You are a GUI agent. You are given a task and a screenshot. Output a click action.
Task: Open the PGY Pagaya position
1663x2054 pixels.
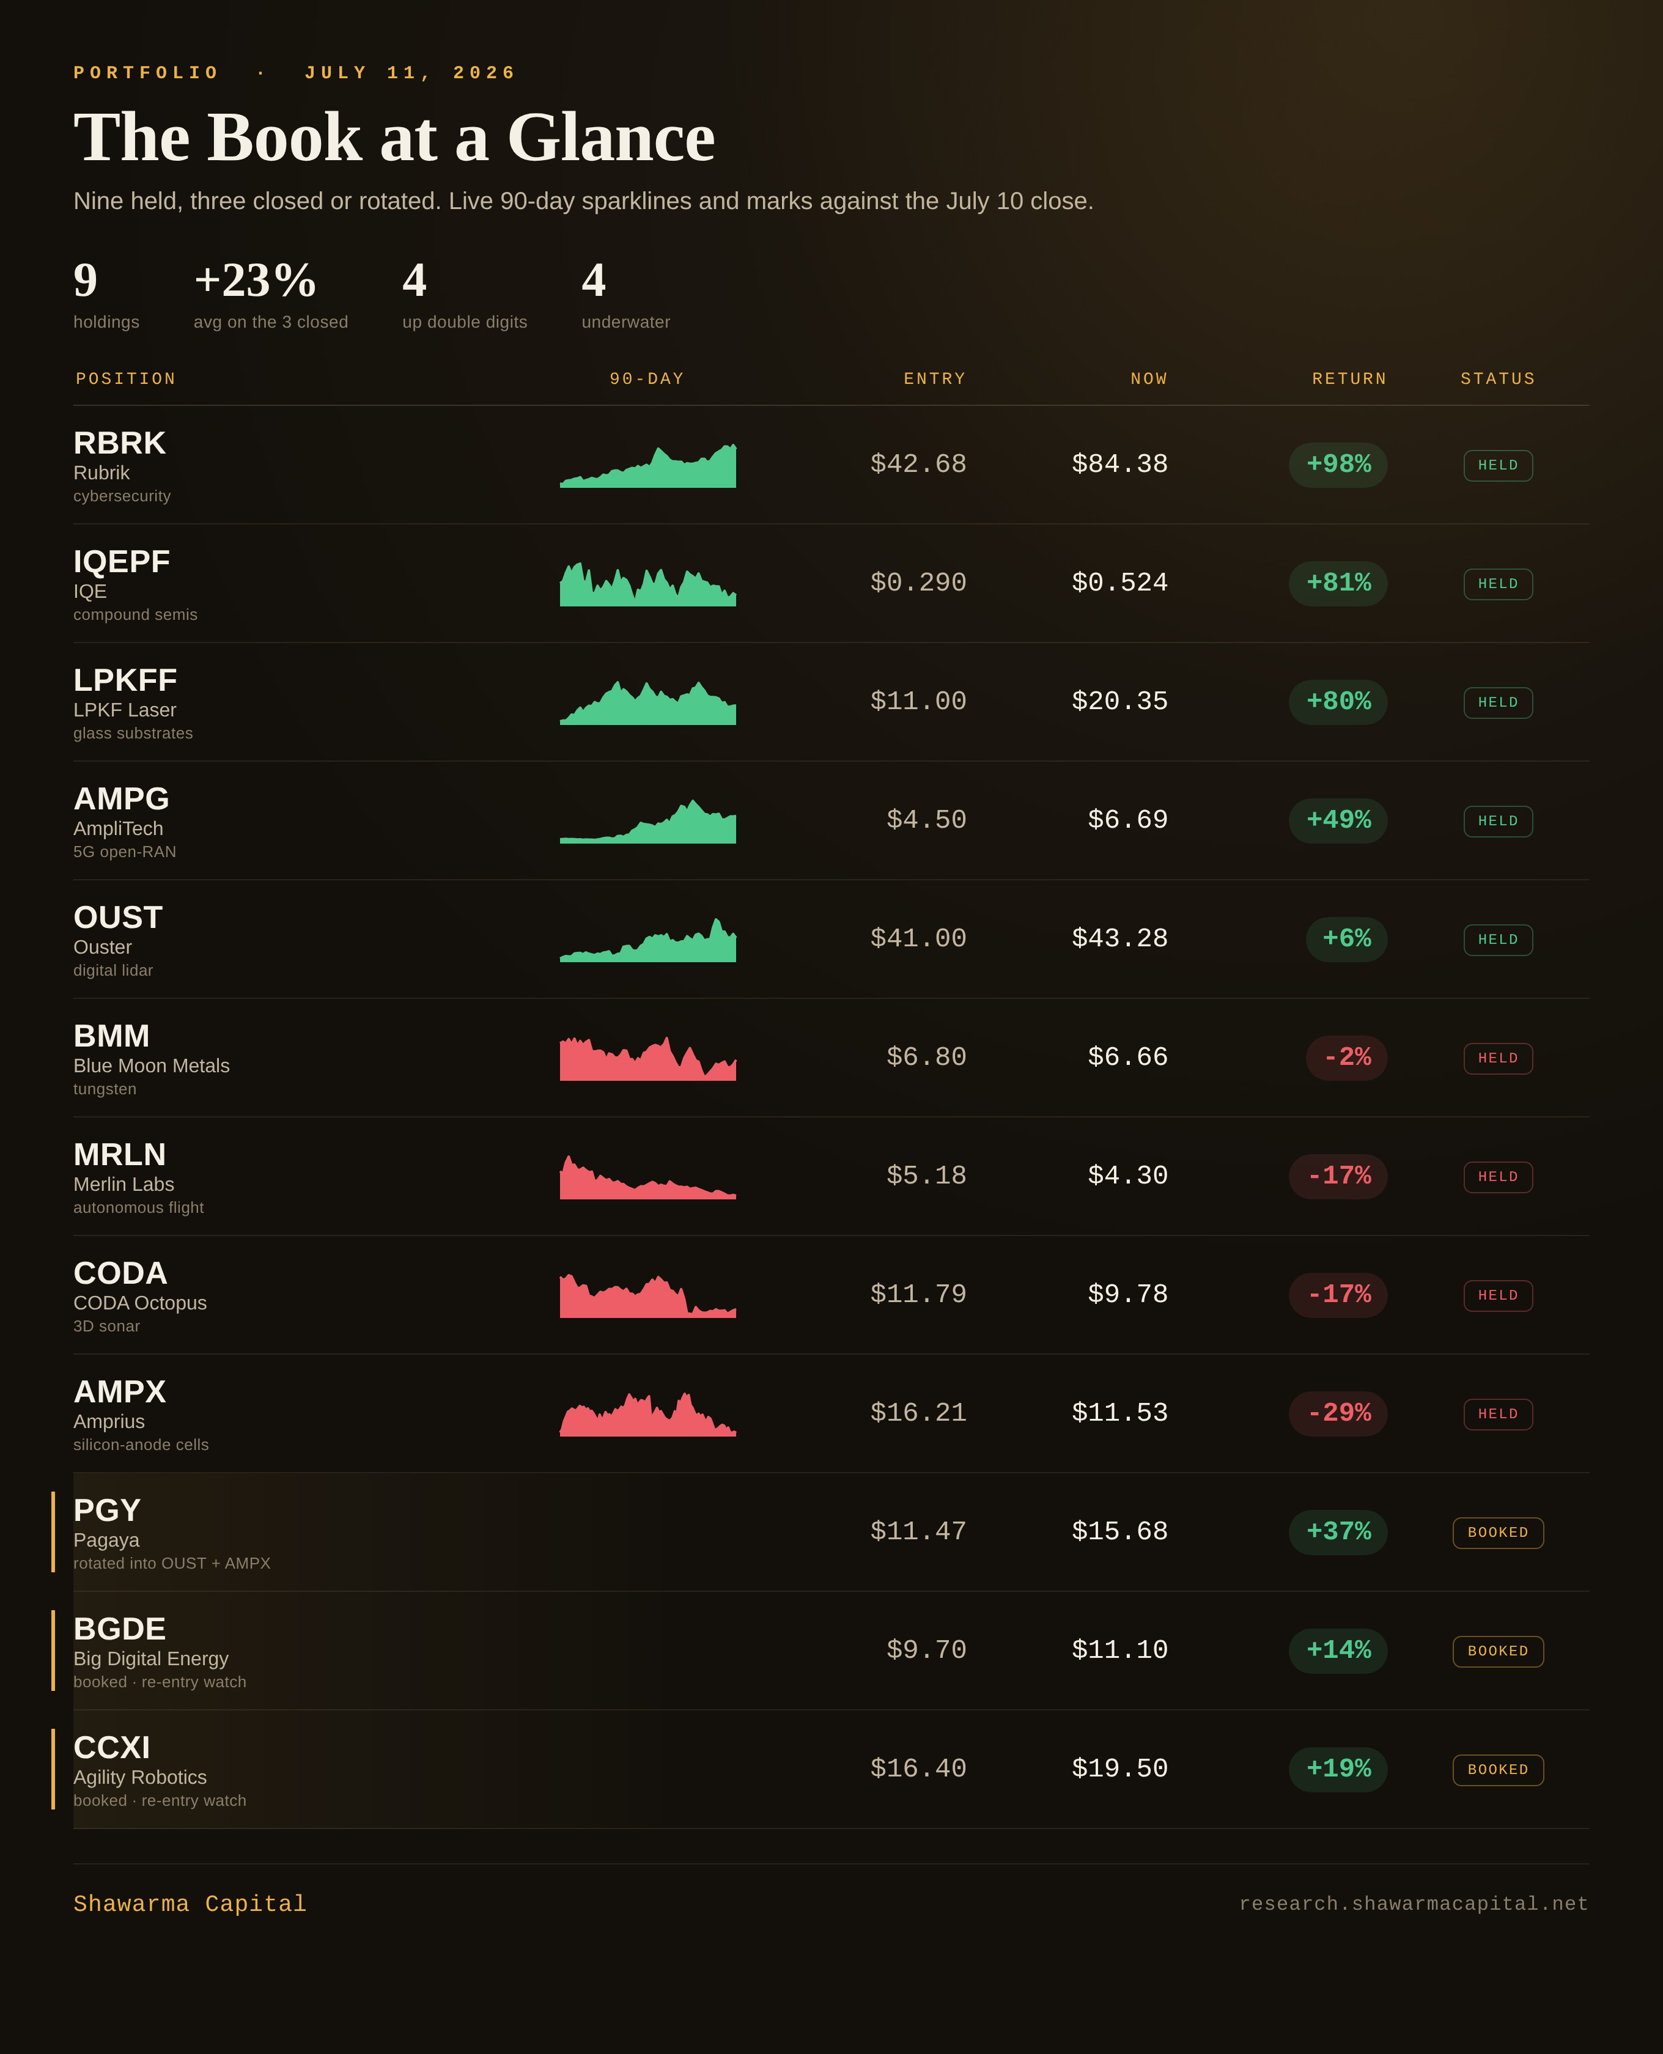click(x=172, y=1534)
